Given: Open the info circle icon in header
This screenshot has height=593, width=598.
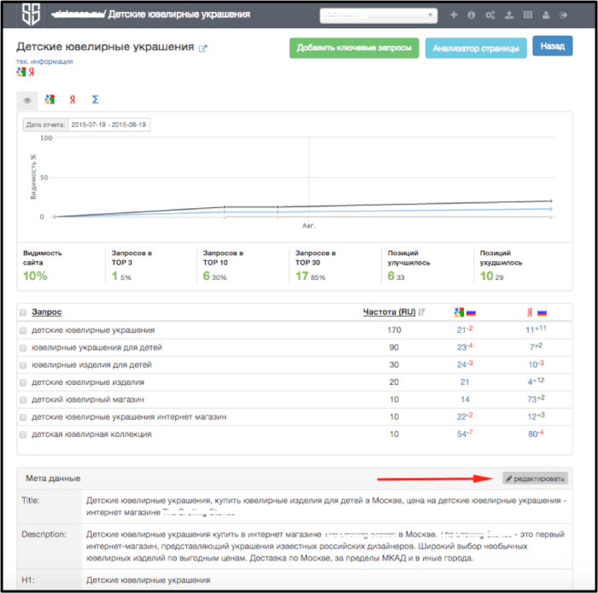Looking at the screenshot, I should 471,15.
